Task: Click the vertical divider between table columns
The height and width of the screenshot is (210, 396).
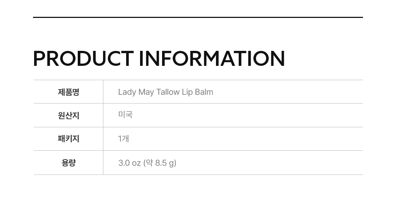Action: pyautogui.click(x=103, y=127)
